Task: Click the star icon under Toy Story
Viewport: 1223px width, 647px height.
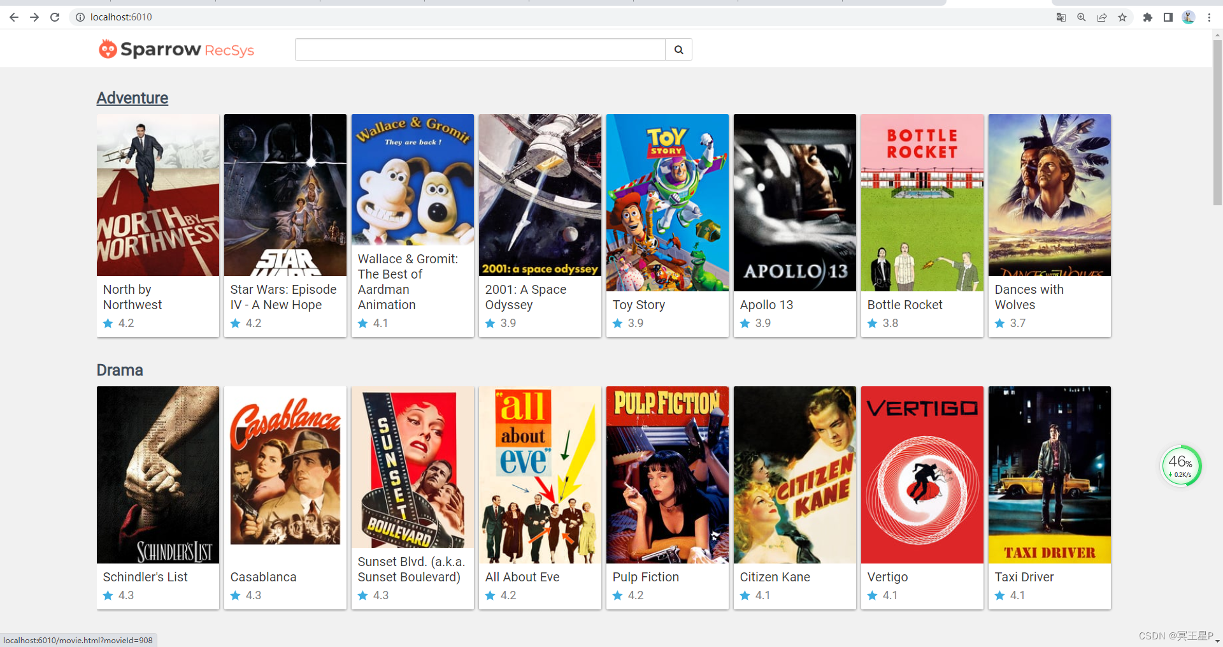Action: tap(618, 323)
